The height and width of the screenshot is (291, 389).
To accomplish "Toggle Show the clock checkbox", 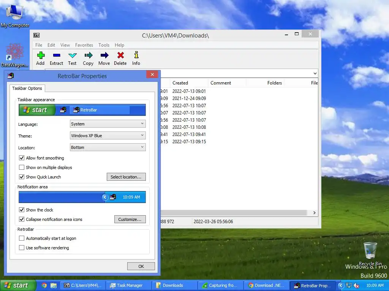I will [22, 210].
